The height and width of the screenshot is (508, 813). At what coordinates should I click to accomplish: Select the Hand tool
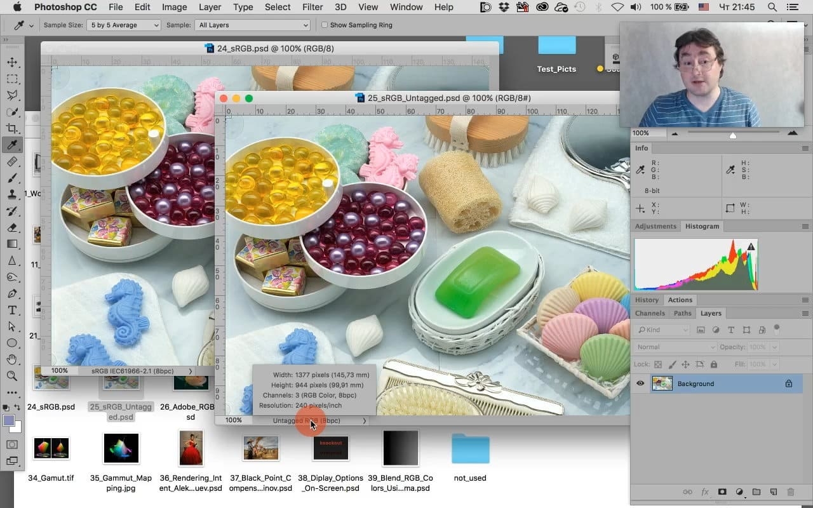coord(12,359)
